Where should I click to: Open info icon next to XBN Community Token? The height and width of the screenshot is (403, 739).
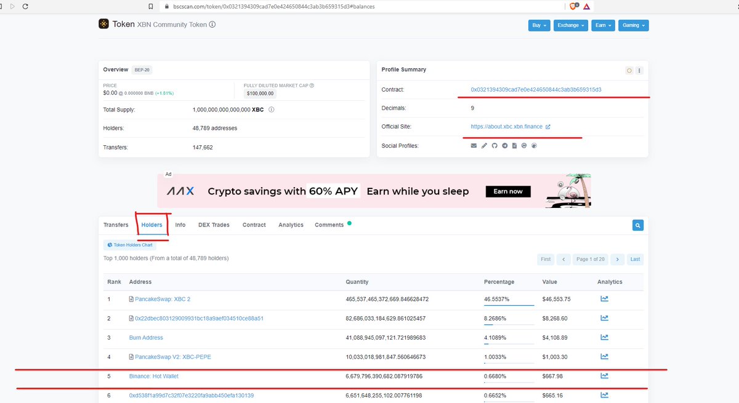[212, 25]
